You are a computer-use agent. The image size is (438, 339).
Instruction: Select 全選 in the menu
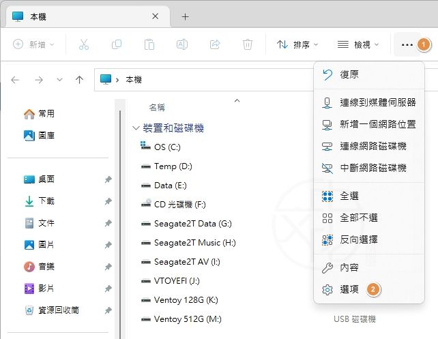[x=349, y=196]
